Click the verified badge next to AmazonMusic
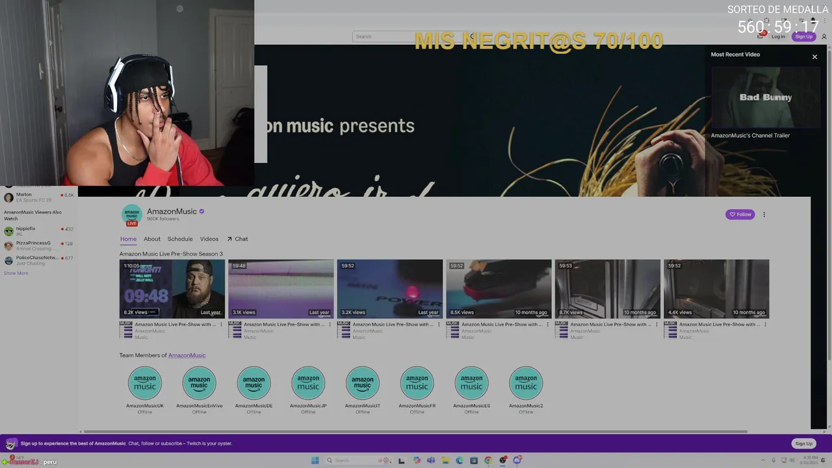Screen dimensions: 832x468 click(202, 211)
